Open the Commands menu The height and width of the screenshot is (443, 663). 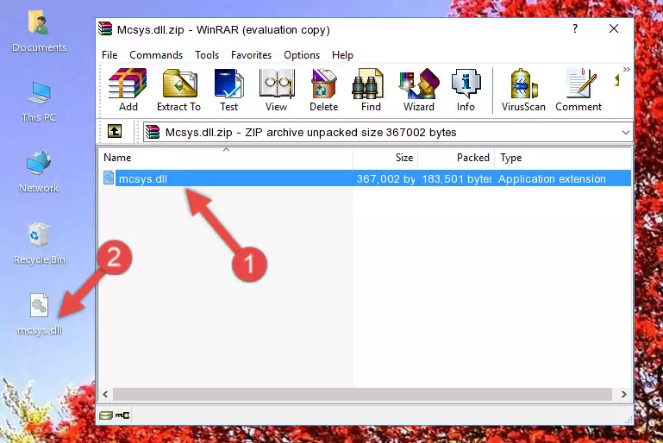tap(156, 55)
